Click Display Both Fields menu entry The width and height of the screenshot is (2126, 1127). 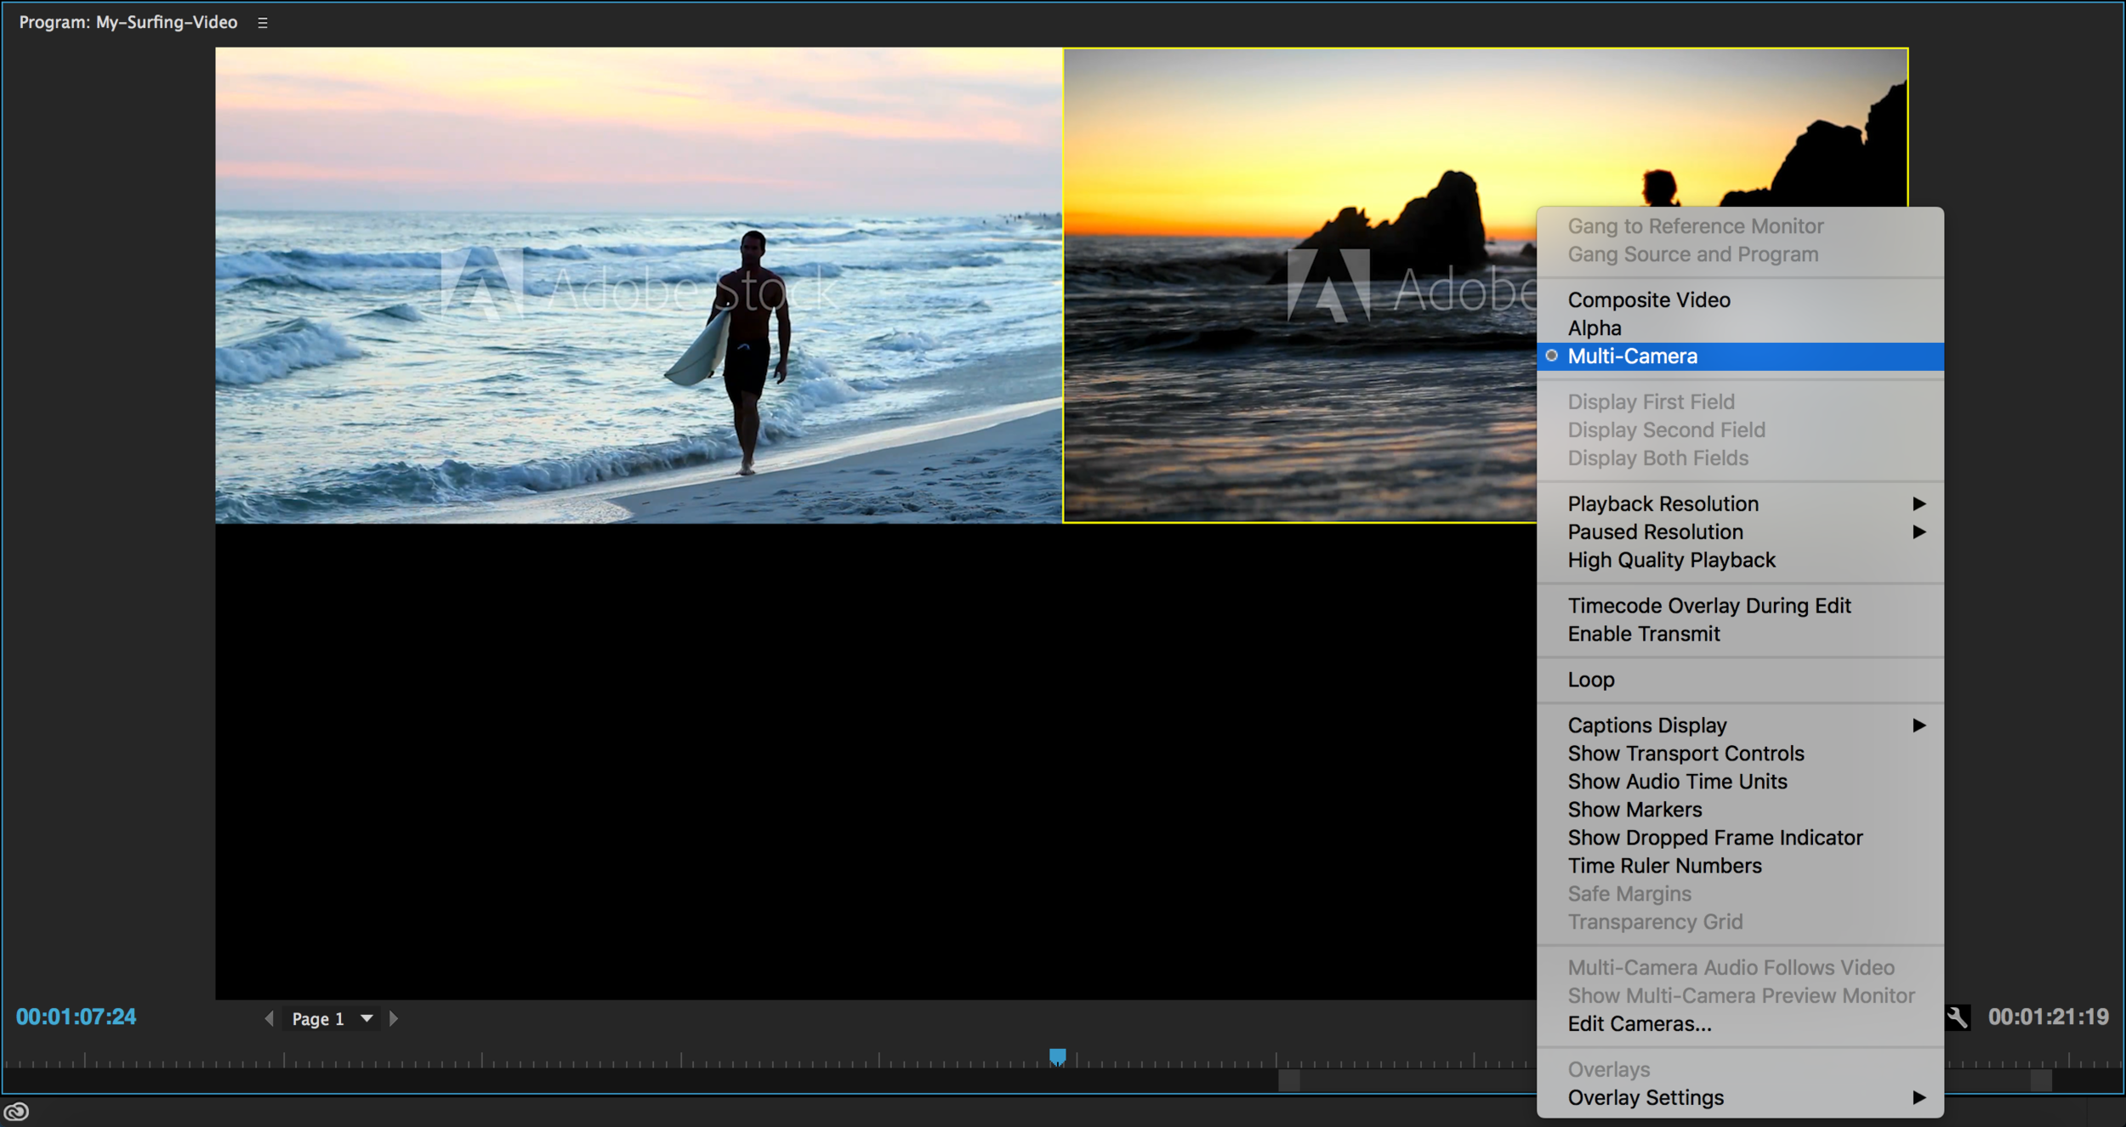tap(1740, 458)
